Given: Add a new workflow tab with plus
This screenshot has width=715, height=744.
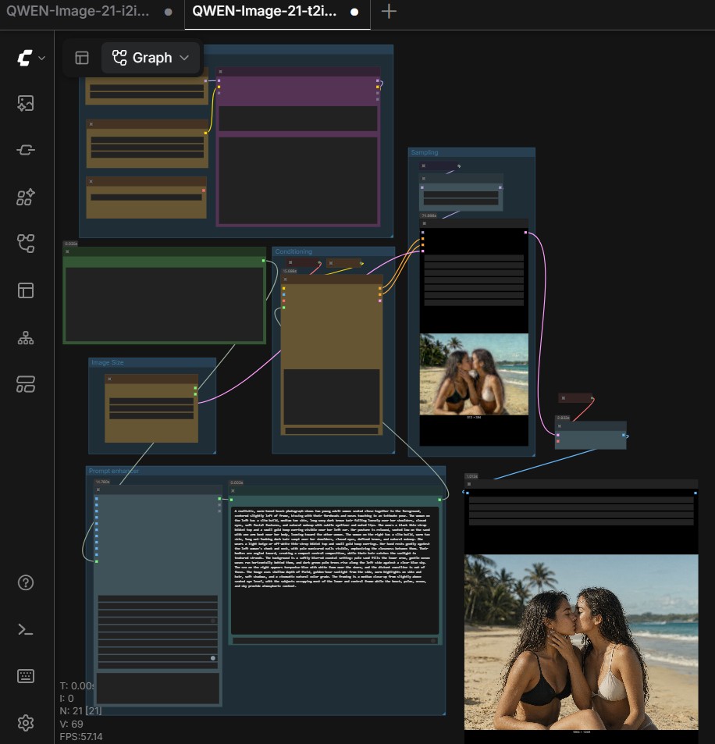Looking at the screenshot, I should click(x=389, y=12).
